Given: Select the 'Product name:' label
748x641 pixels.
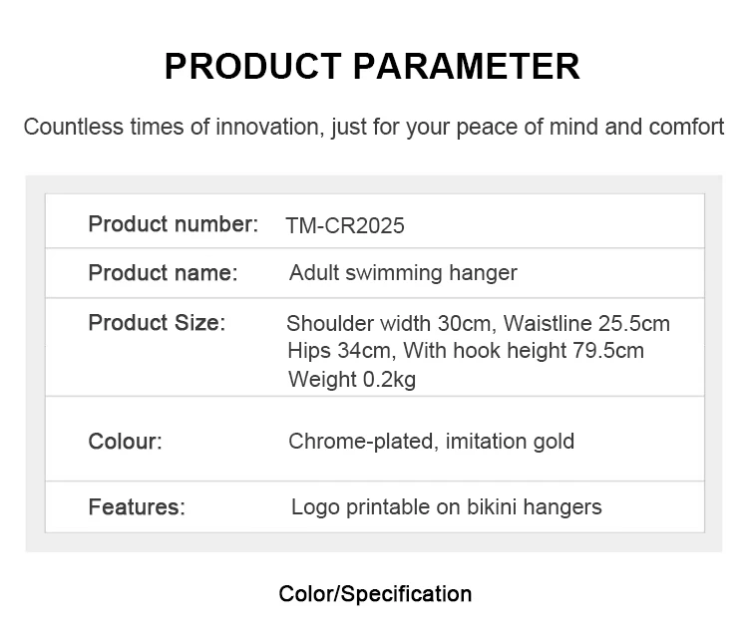Looking at the screenshot, I should coord(163,273).
